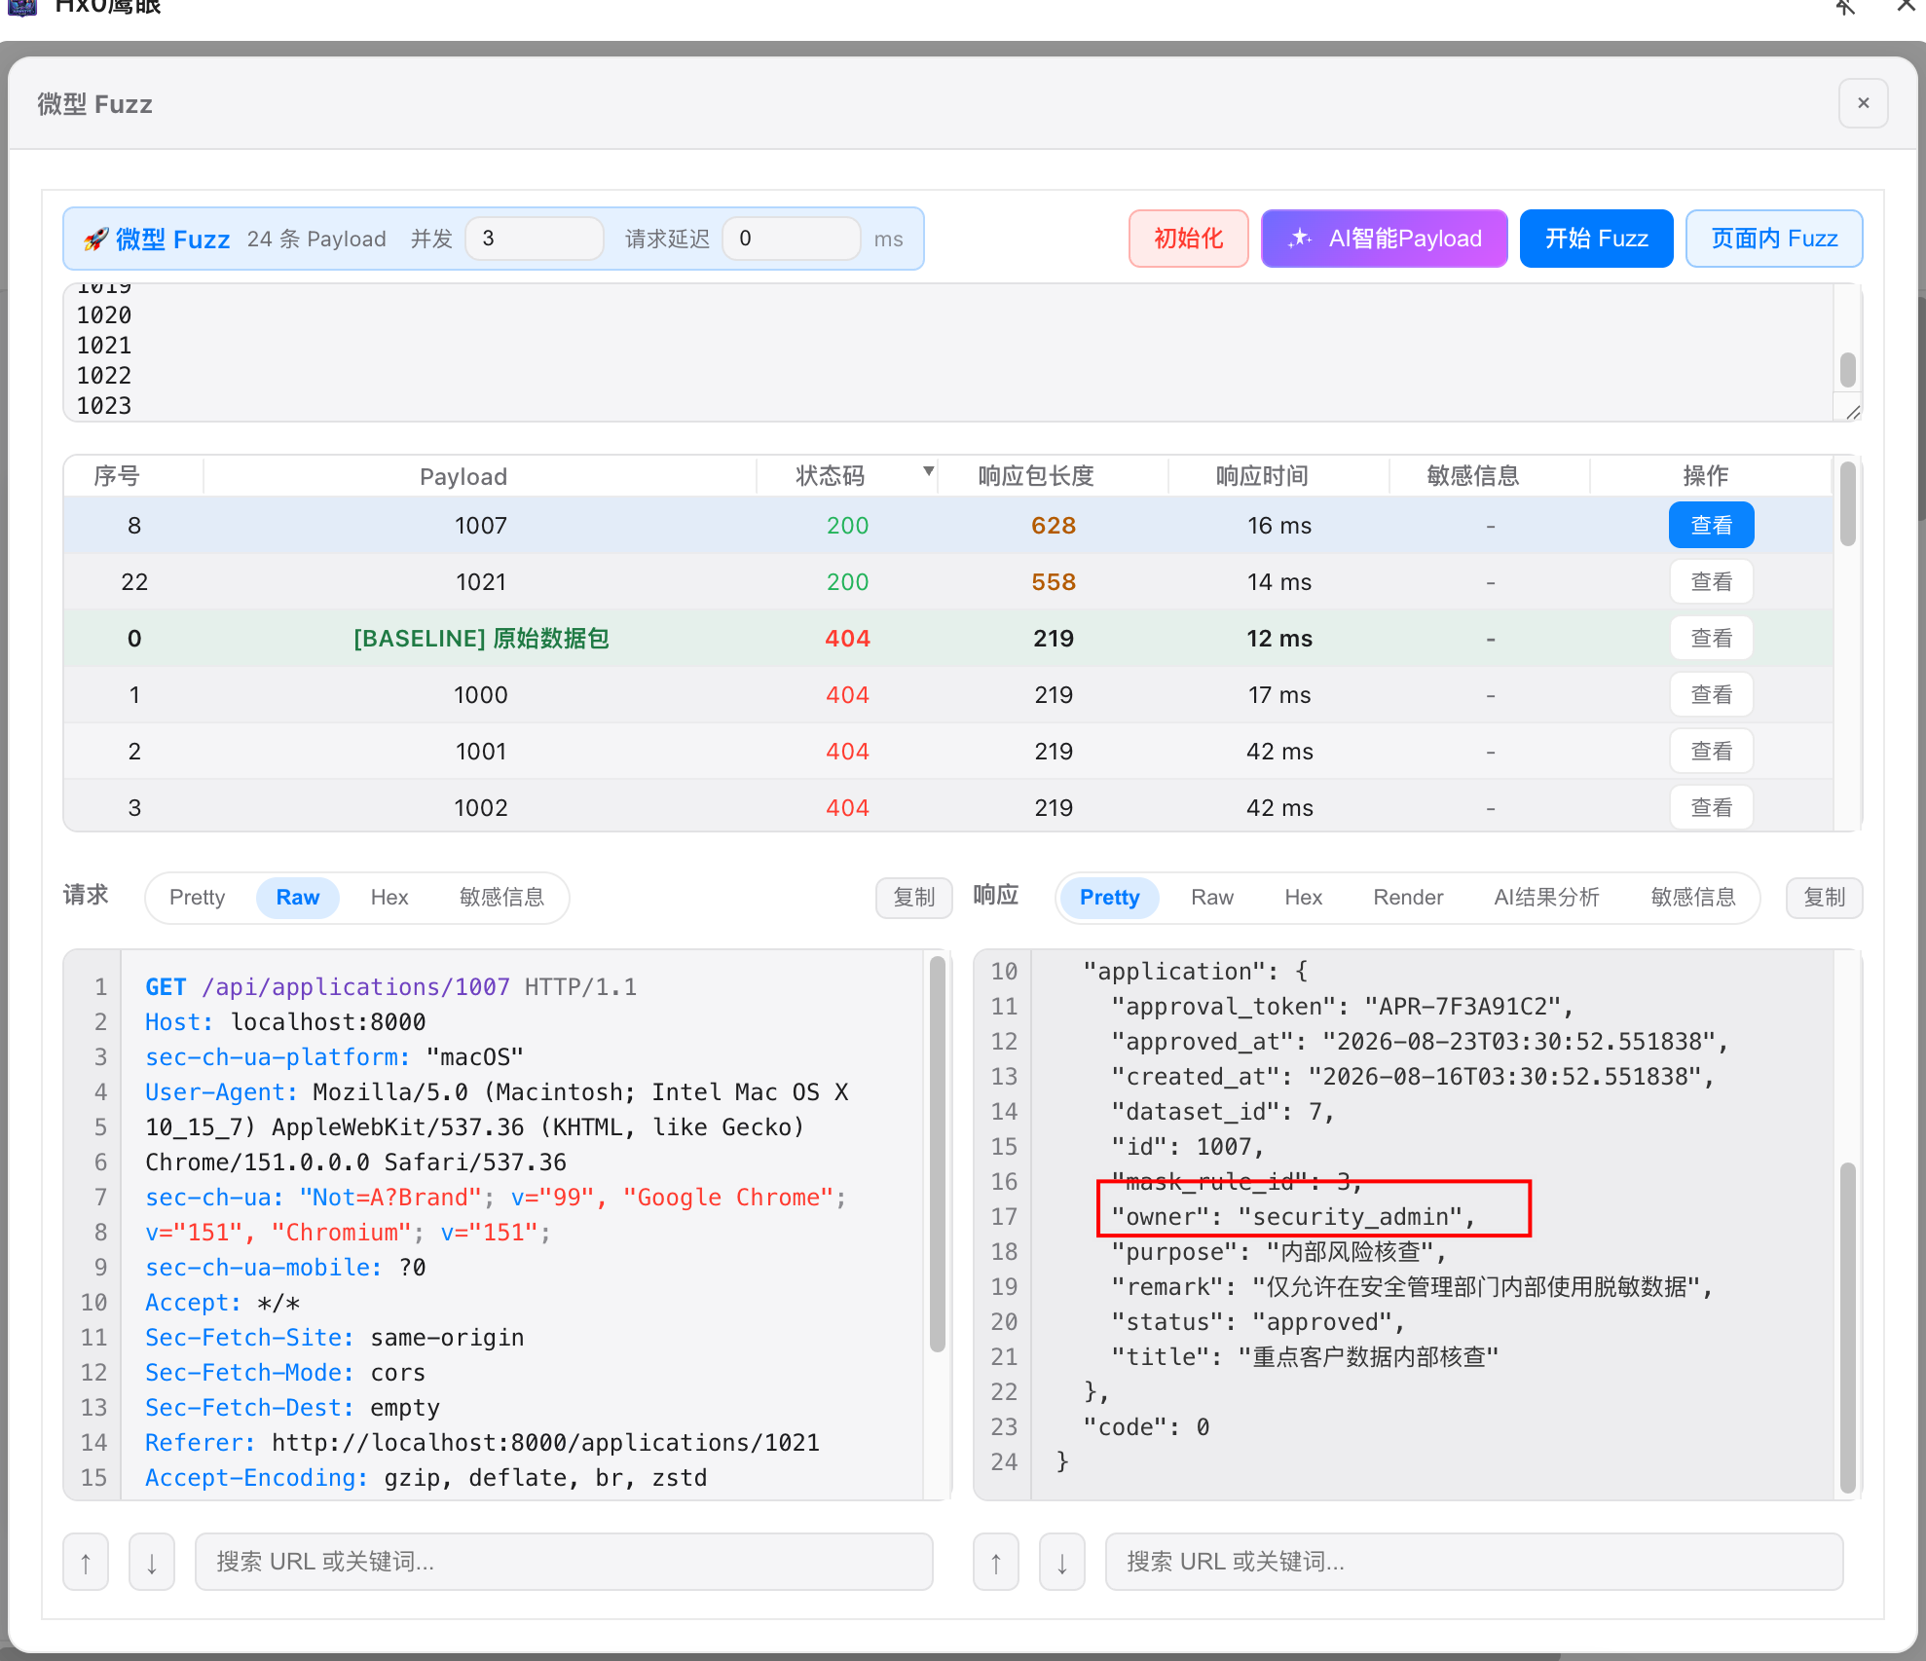
Task: Click the AI智能Payload sparkle button
Action: (x=1384, y=239)
